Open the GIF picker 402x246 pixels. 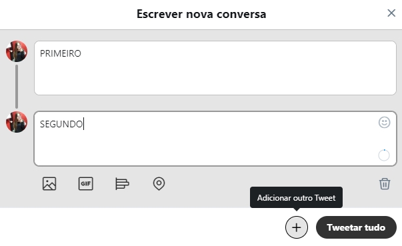(x=85, y=184)
